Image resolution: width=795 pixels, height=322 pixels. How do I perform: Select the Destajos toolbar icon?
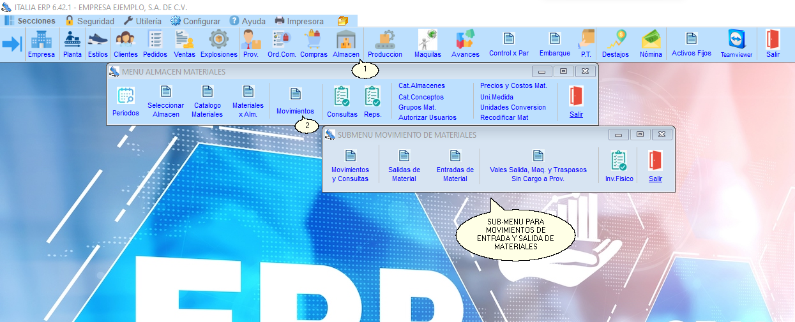tap(616, 44)
